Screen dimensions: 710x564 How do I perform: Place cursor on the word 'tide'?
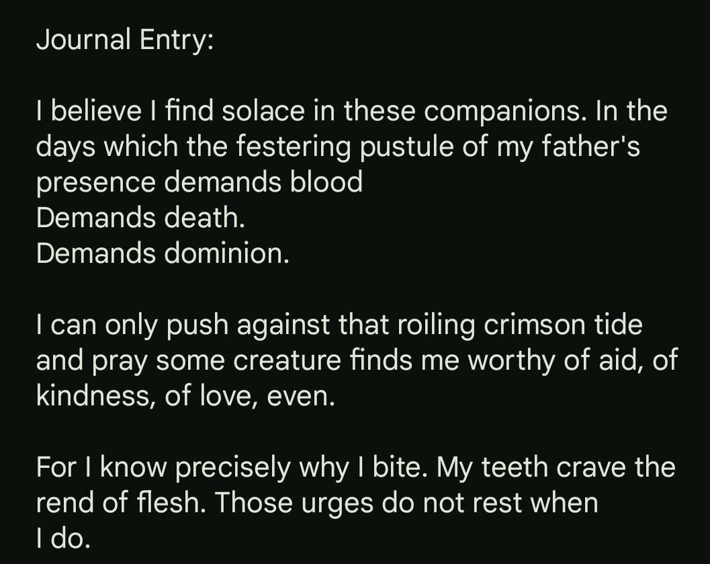pos(619,325)
